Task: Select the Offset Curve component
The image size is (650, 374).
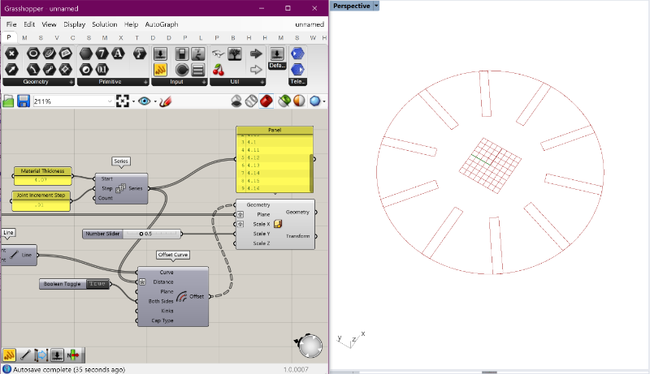Action: 173,296
